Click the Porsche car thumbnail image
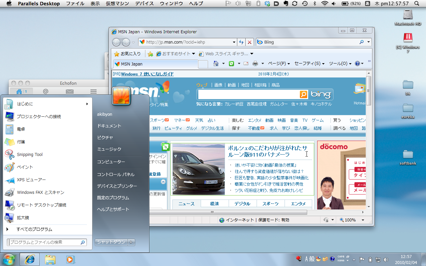This screenshot has width=426, height=266. pos(199,169)
